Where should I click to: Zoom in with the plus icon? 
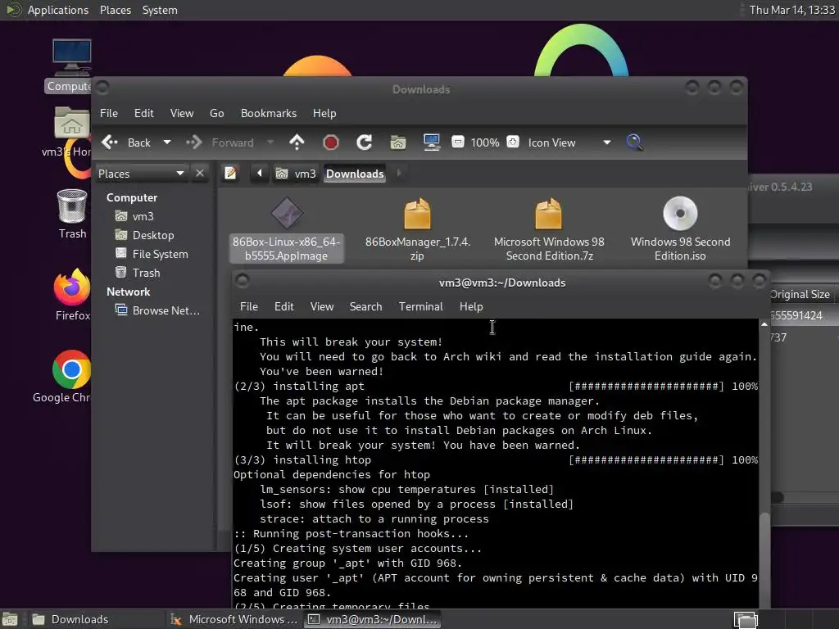pos(513,143)
